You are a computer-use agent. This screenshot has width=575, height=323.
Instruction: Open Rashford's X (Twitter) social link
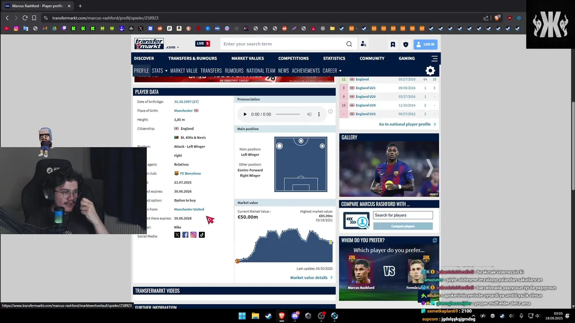[x=177, y=235]
